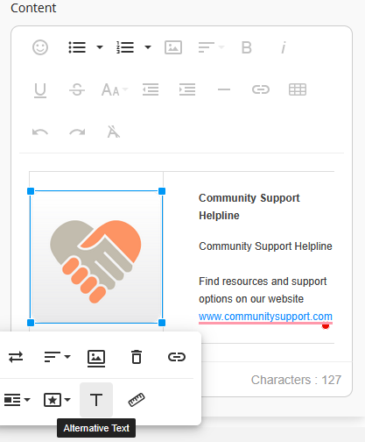Screen dimensions: 365x442
Task: Insert an image from the toolbar
Action: click(x=173, y=47)
